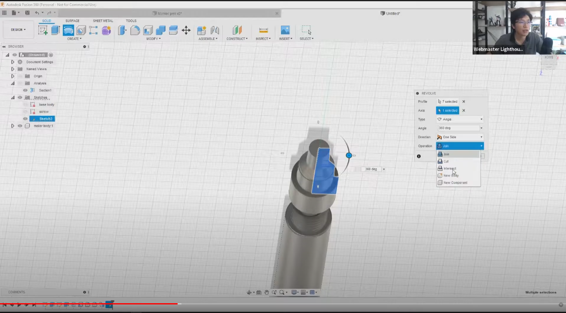Viewport: 566px width, 313px height.
Task: Activate the Unsaved component radio button
Action: point(51,55)
